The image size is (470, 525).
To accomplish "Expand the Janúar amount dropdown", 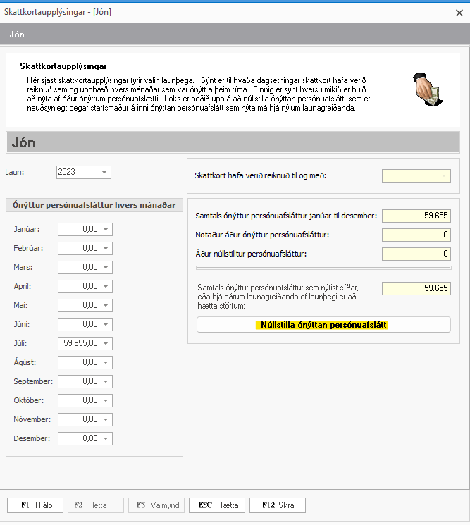I will (106, 229).
